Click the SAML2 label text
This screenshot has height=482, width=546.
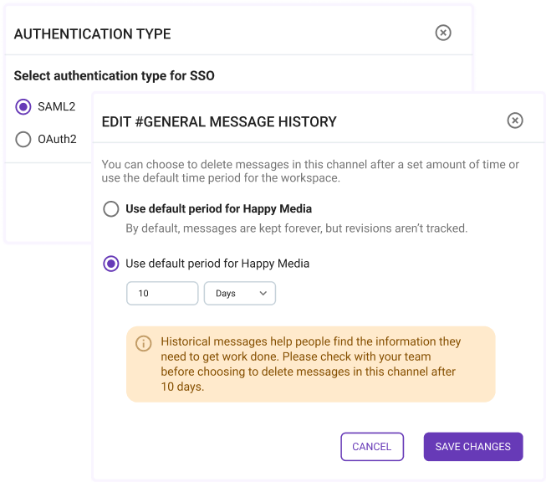pyautogui.click(x=57, y=106)
